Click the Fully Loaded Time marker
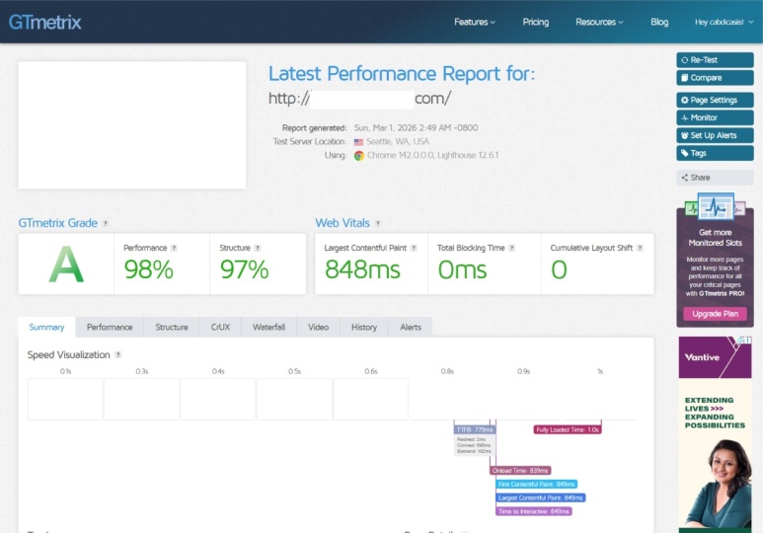The width and height of the screenshot is (763, 533). [x=568, y=429]
